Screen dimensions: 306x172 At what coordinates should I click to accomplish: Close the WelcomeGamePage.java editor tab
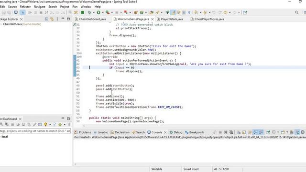pos(153,19)
